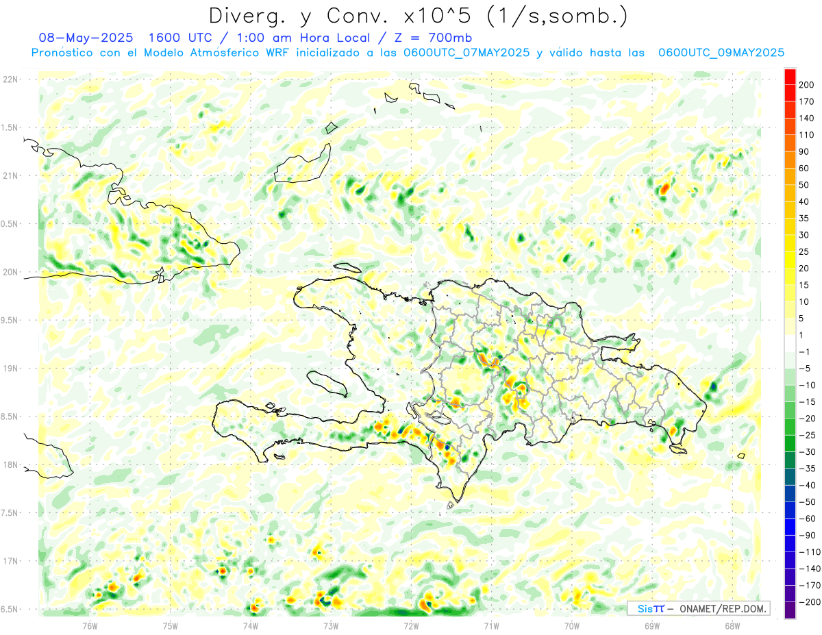Click the '68W' longitude label
Image resolution: width=822 pixels, height=635 pixels.
click(732, 625)
